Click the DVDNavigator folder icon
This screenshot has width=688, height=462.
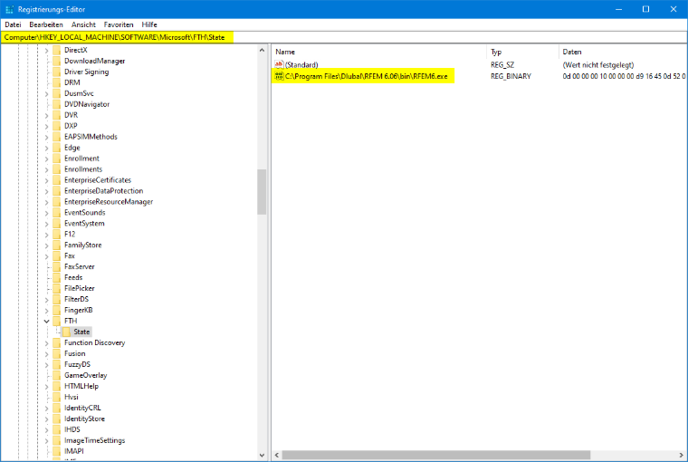pos(57,104)
